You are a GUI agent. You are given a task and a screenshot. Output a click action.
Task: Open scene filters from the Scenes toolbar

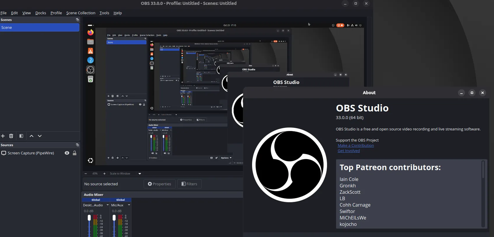coord(21,136)
